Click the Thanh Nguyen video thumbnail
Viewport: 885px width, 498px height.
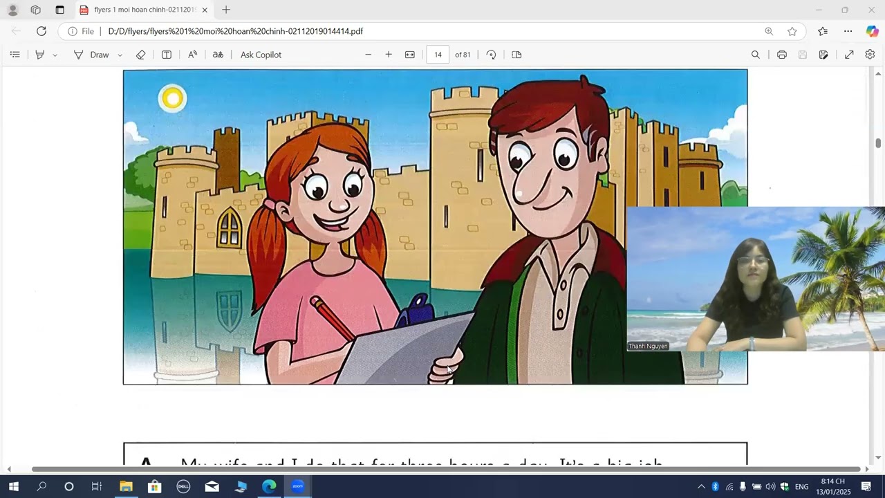756,279
